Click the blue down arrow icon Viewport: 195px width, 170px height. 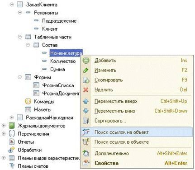[86, 111]
